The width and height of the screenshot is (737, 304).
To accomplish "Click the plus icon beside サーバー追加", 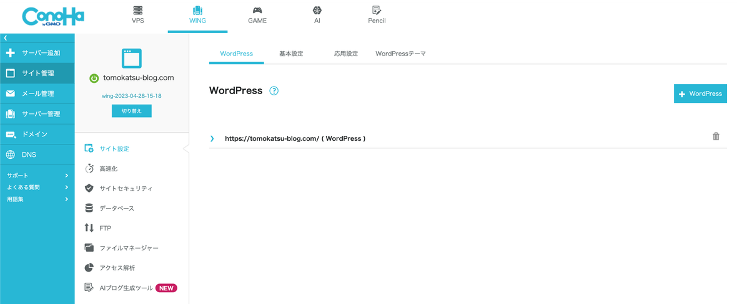I will click(11, 53).
